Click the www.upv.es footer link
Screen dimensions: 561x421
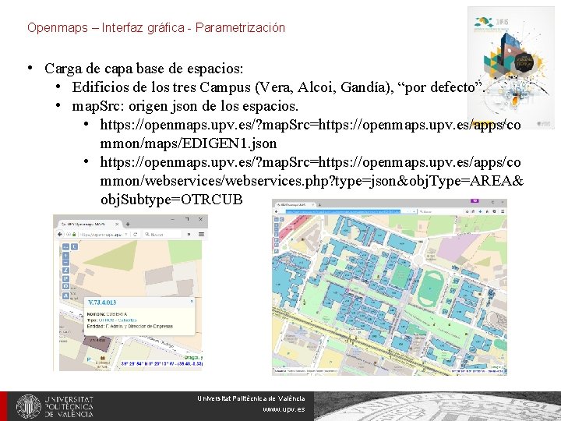click(284, 409)
